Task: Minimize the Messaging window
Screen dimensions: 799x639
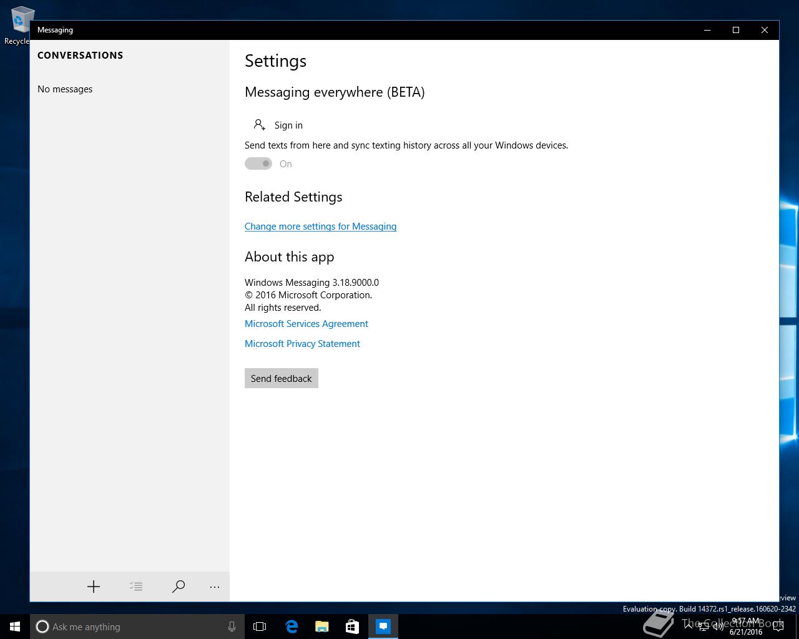Action: point(707,30)
